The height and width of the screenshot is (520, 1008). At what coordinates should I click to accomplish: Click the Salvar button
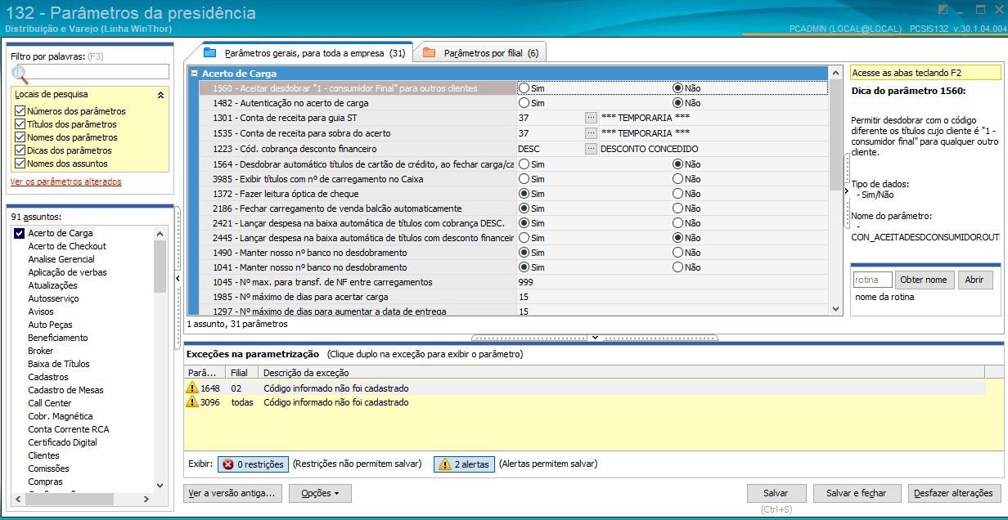pos(776,494)
